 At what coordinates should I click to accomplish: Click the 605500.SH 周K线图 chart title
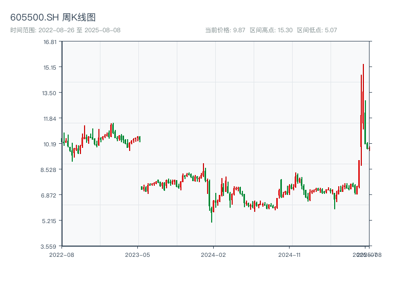53,18
